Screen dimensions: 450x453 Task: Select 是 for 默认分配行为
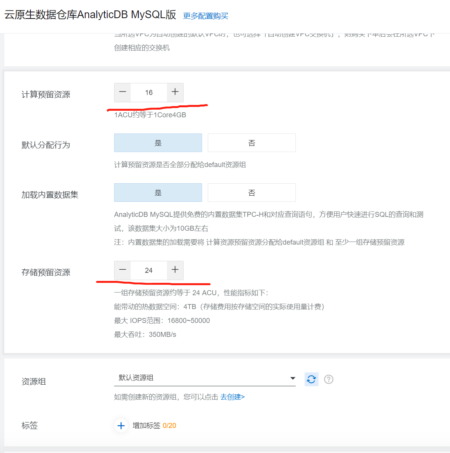point(158,143)
